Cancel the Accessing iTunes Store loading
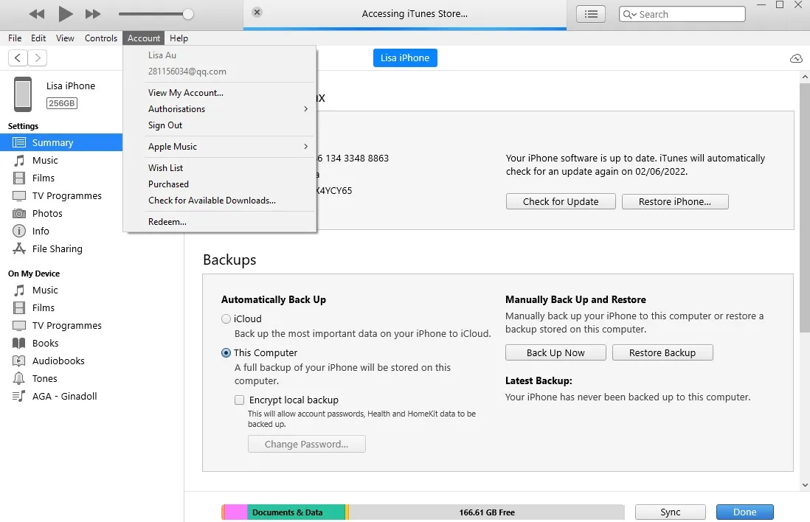The width and height of the screenshot is (810, 522). [x=257, y=12]
